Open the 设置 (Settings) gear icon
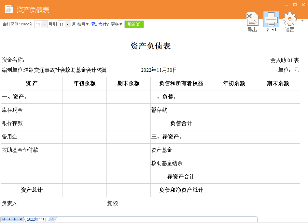 coord(289,21)
